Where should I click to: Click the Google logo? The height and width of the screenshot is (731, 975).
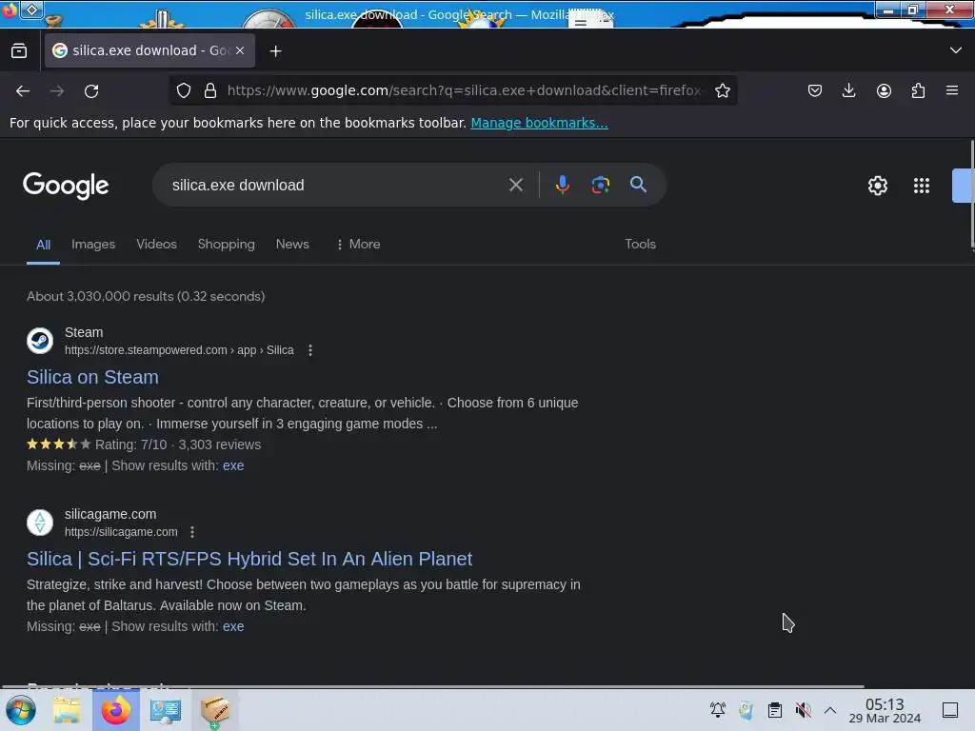66,186
